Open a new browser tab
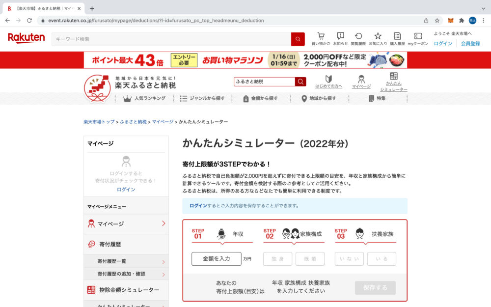 pos(92,8)
